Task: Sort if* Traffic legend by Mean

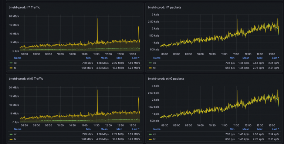Action: pos(104,58)
